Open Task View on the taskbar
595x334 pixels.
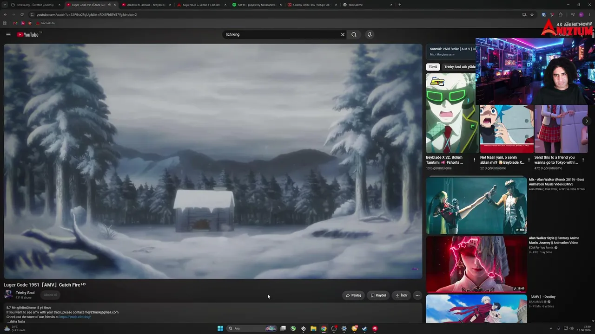pos(283,328)
